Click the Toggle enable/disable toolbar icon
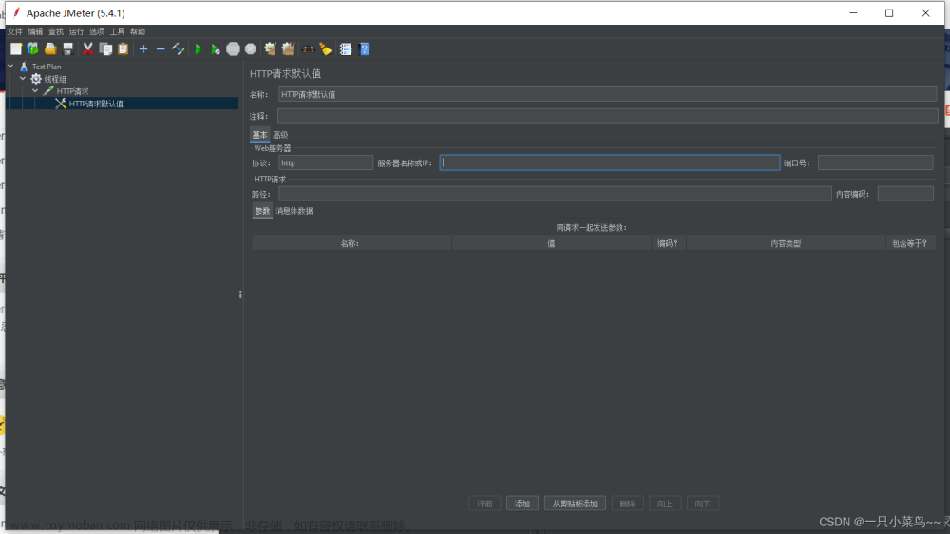Image resolution: width=950 pixels, height=534 pixels. click(x=179, y=49)
